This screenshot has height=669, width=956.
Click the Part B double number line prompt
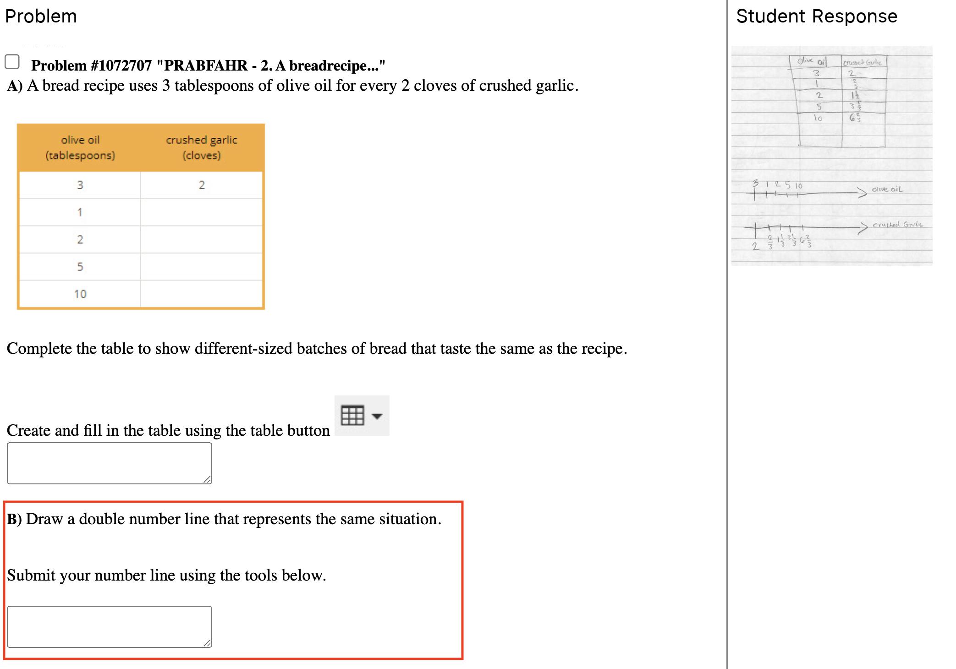(224, 519)
